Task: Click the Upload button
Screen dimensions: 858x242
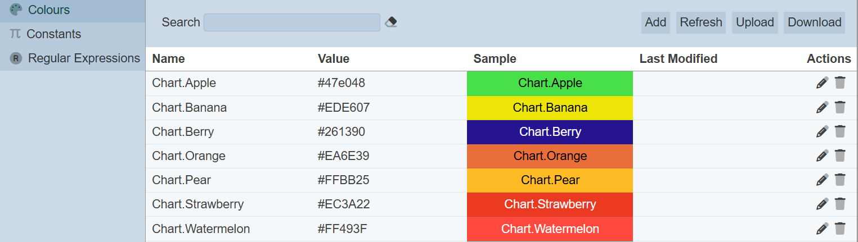Action: [754, 22]
